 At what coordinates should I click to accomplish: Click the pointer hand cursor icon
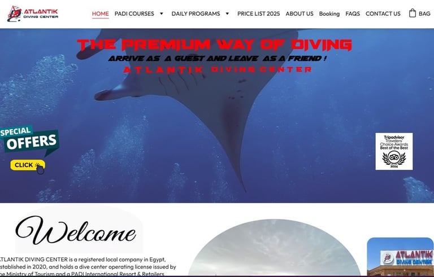[x=40, y=169]
